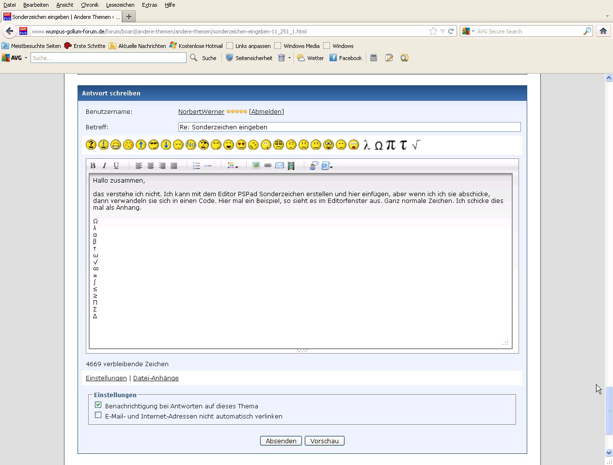Click the insert hyperlink chain icon
613x465 pixels.
[268, 166]
